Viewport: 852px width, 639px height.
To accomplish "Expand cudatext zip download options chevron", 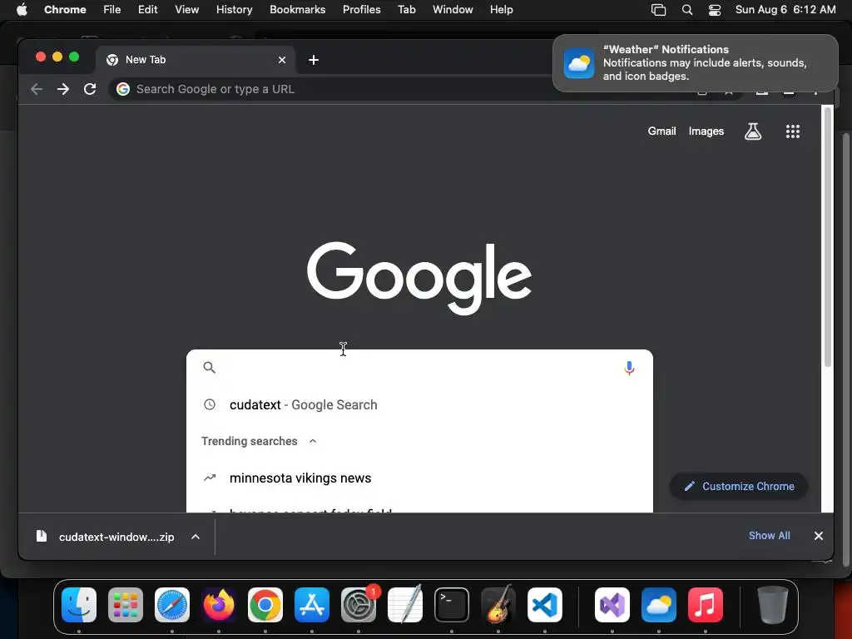I will click(196, 537).
